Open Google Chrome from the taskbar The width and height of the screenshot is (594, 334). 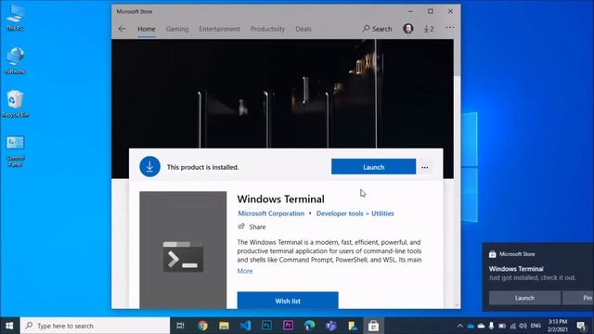(202, 326)
